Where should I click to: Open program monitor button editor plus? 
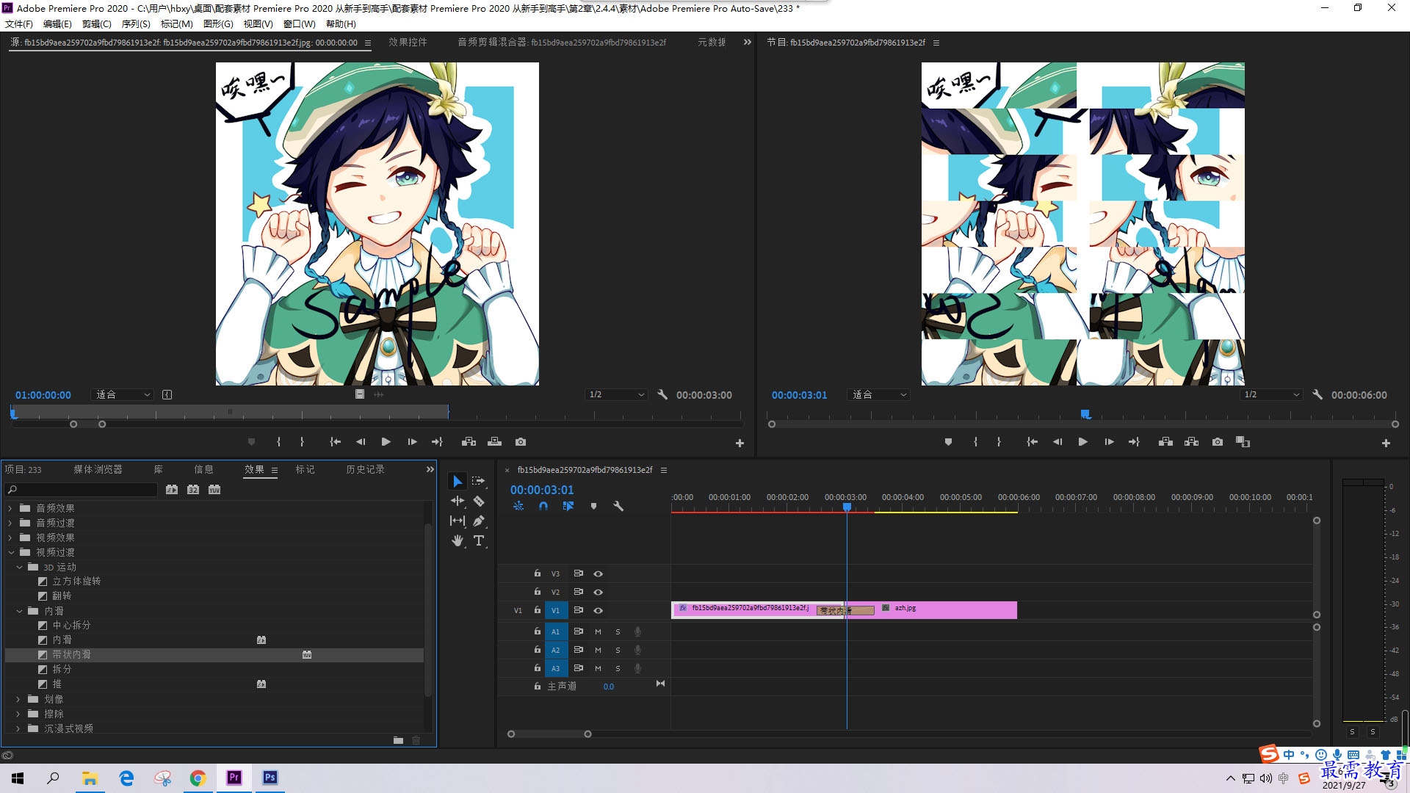pos(1386,443)
